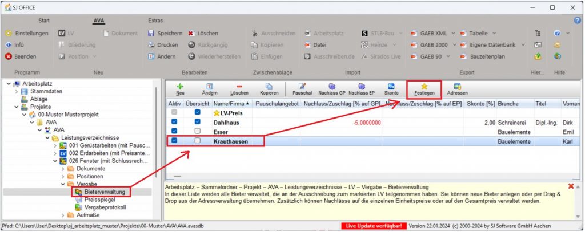585x232 pixels.
Task: Click the Löschen icon in bidder toolbar
Action: click(x=239, y=86)
